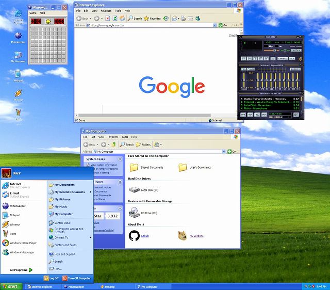Click Log Off in Start menu
This screenshot has width=330, height=290.
point(51,278)
